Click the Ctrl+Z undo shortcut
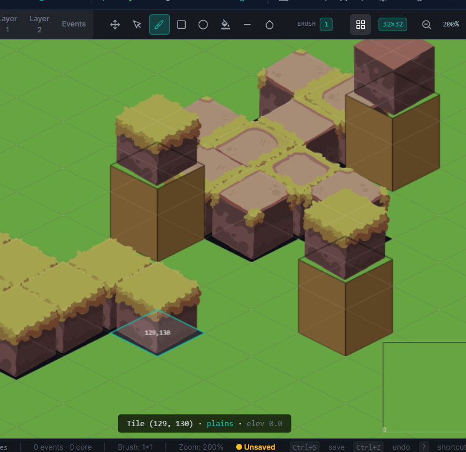The height and width of the screenshot is (452, 466). point(368,447)
